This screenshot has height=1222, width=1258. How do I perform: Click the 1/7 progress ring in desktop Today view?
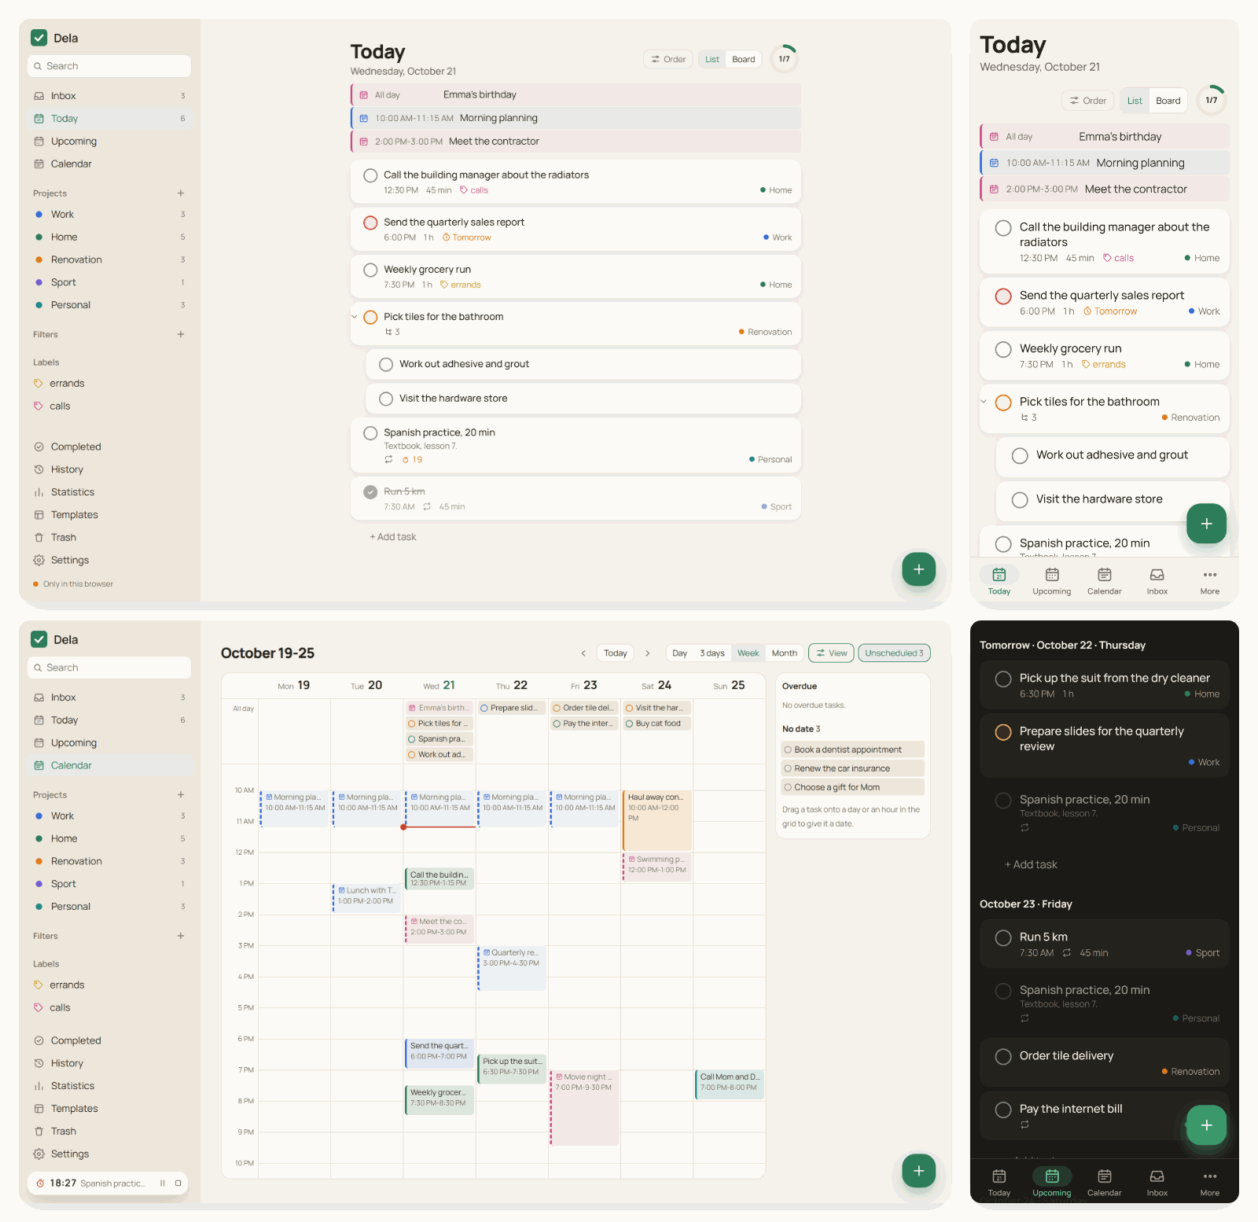coord(784,59)
